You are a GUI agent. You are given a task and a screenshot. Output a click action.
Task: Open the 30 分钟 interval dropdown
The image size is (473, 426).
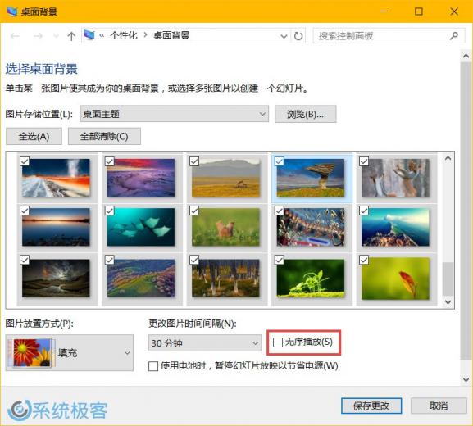(x=205, y=343)
